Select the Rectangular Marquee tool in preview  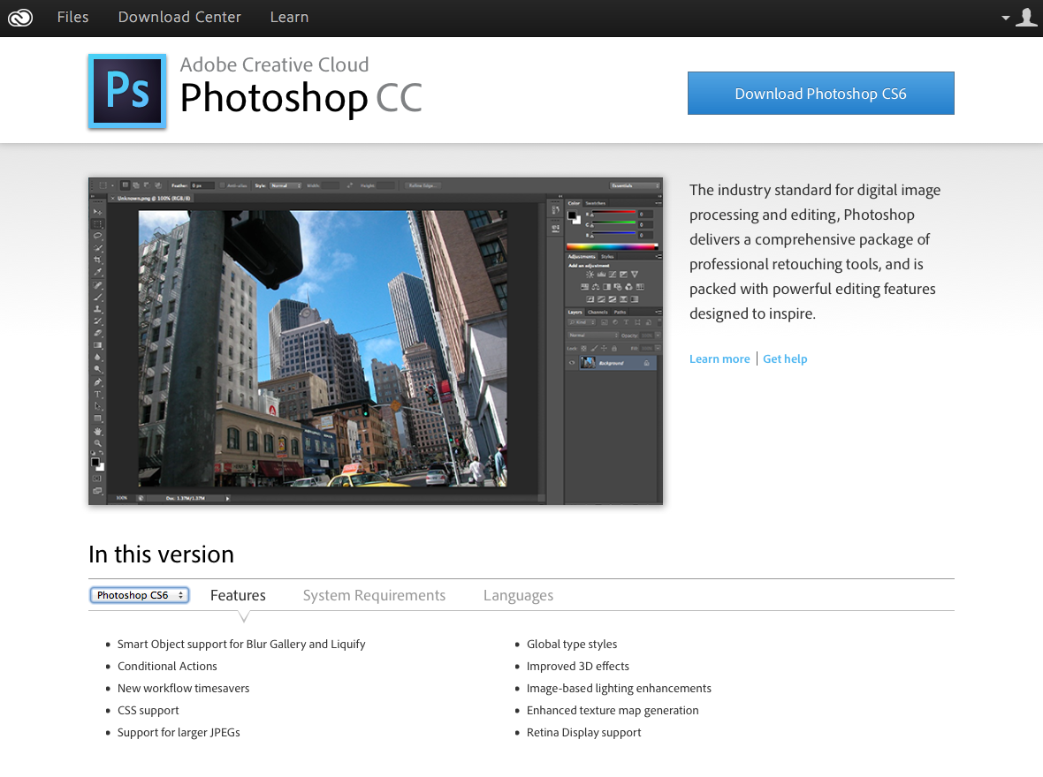coord(98,223)
